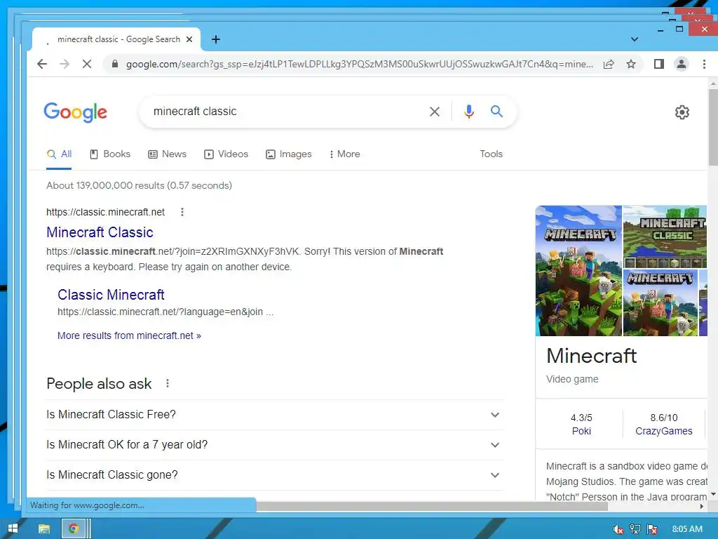
Task: Switch to the Images tab
Action: tap(289, 154)
